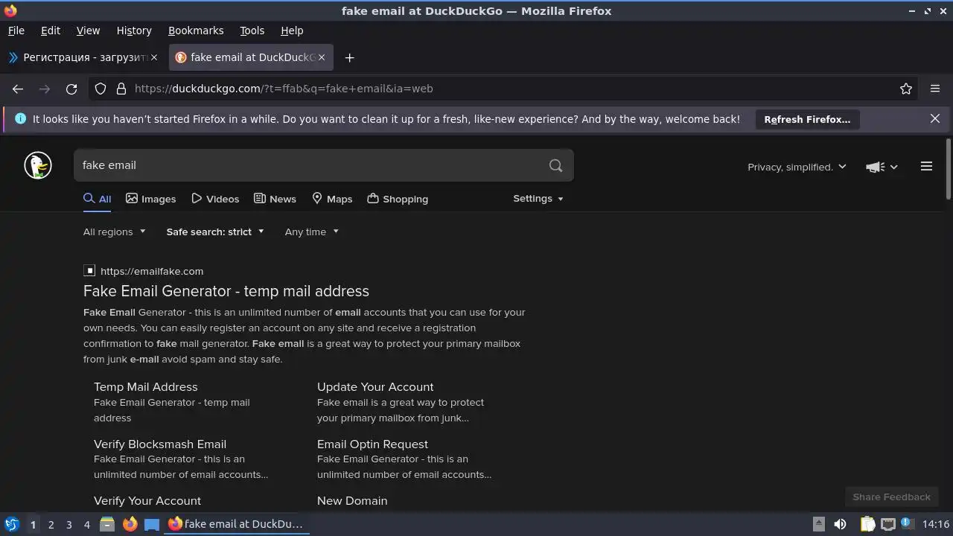Open Verify Blocksmash Email sitelink
Image resolution: width=953 pixels, height=536 pixels.
point(160,444)
